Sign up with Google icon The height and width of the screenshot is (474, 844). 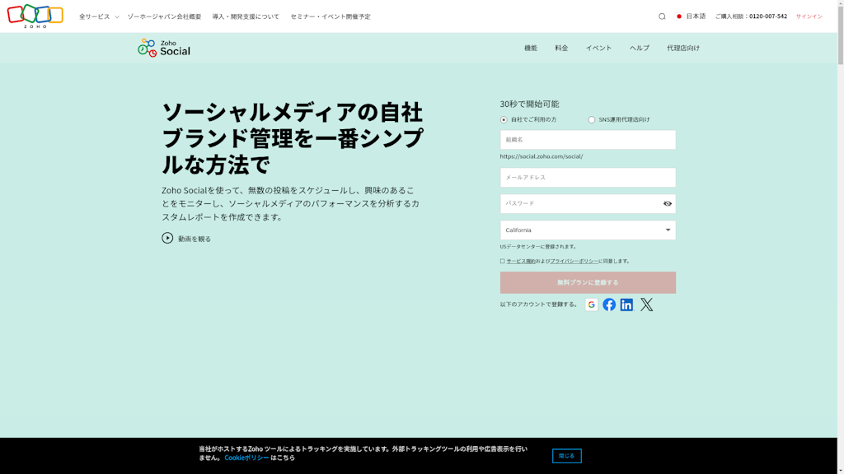pyautogui.click(x=591, y=304)
